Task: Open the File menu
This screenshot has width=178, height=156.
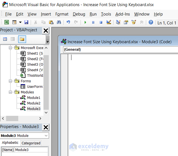Action: click(8, 14)
